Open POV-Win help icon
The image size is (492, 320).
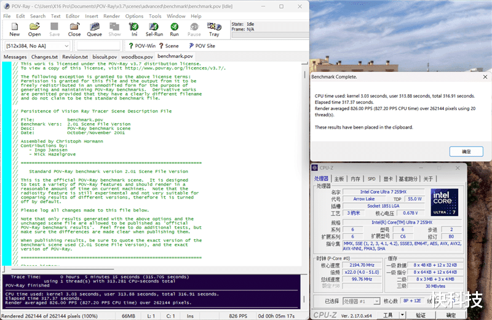tap(142, 46)
